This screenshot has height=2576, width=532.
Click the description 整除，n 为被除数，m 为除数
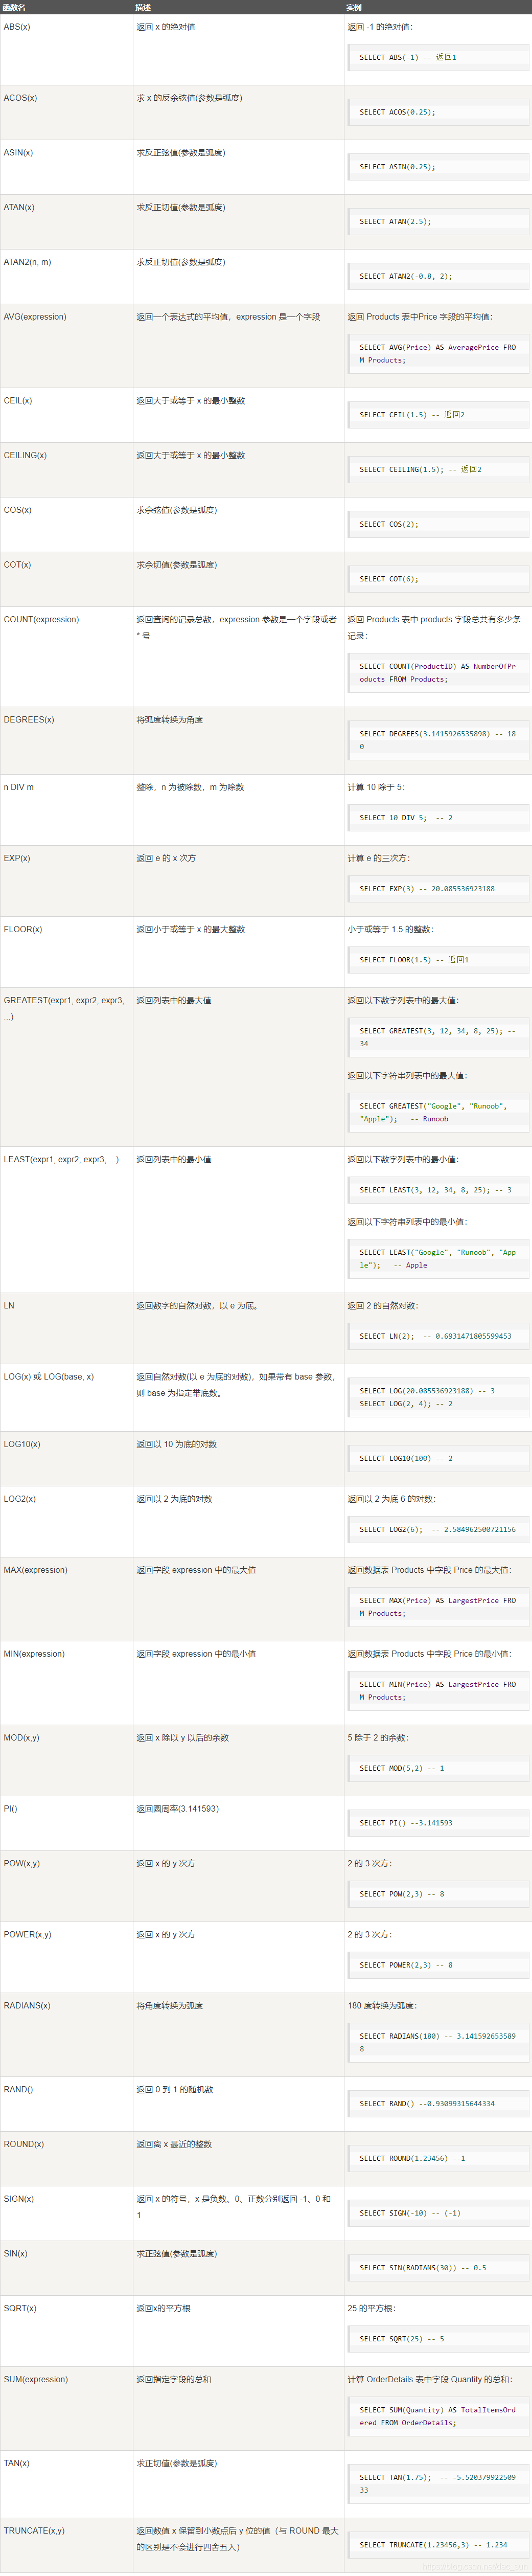click(190, 788)
